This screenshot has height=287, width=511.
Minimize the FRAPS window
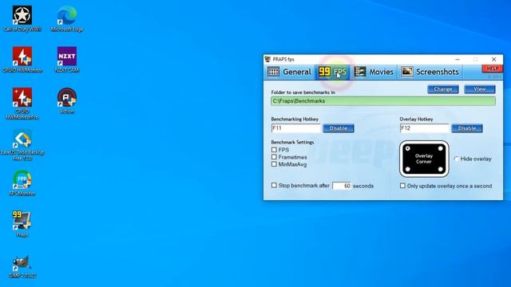click(458, 59)
